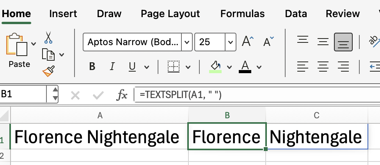Select column A header

99,116
